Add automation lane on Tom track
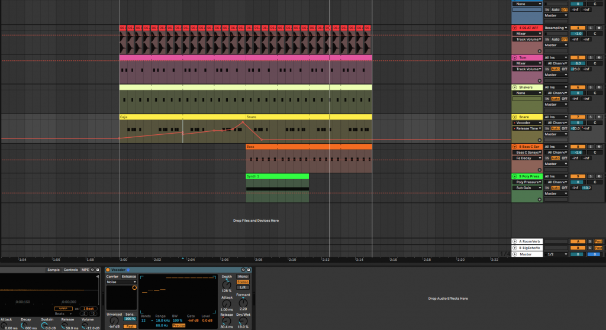This screenshot has height=330, width=606. click(540, 81)
